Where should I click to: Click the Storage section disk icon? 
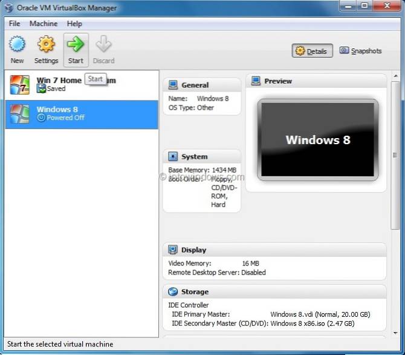173,291
